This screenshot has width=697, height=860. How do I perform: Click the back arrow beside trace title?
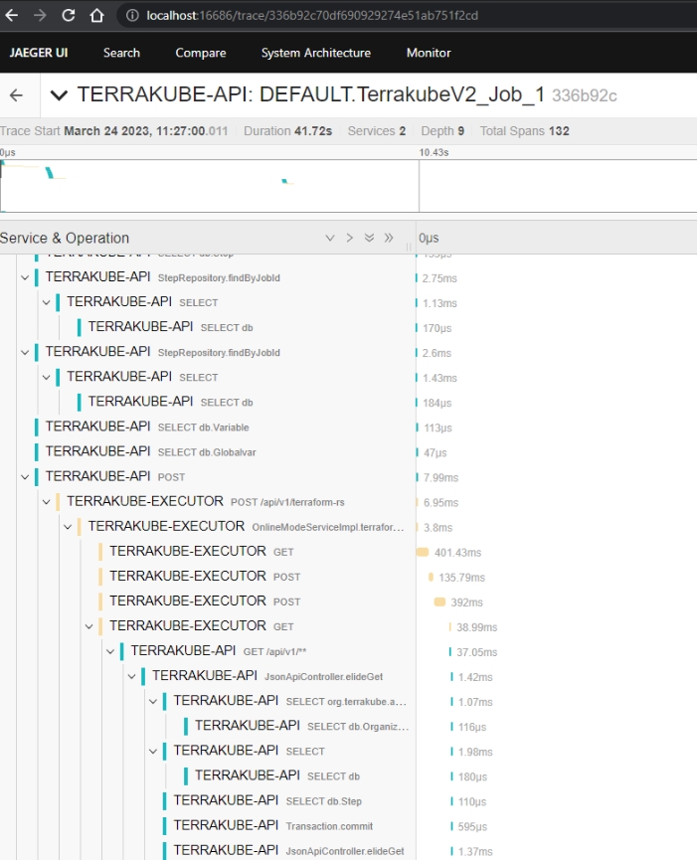(16, 95)
